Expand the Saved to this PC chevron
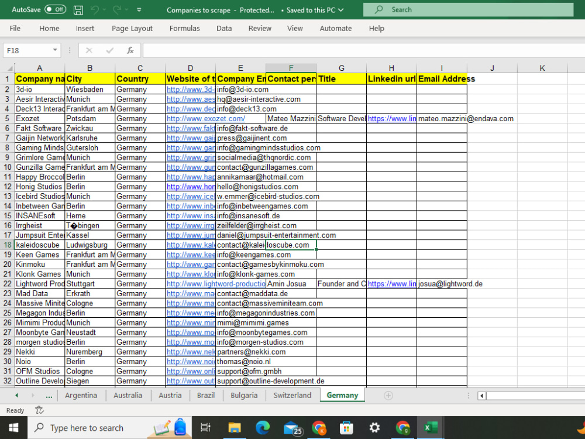Image resolution: width=585 pixels, height=439 pixels. pos(340,10)
